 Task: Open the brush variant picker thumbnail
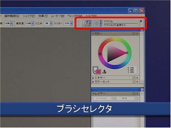[x=96, y=23]
